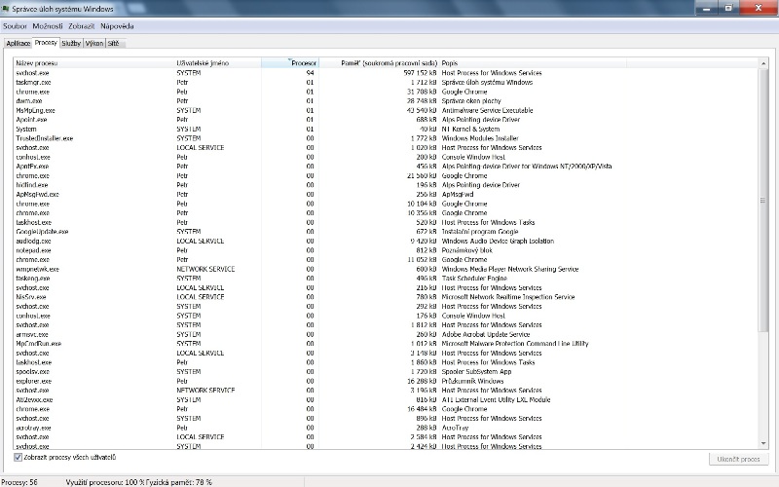Switch to the Výkon tab
779x487 pixels.
tap(94, 44)
